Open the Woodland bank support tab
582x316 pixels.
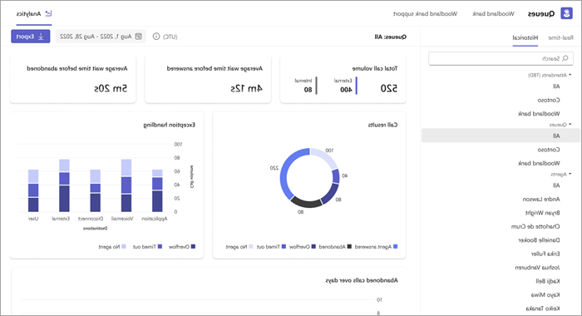pyautogui.click(x=425, y=14)
